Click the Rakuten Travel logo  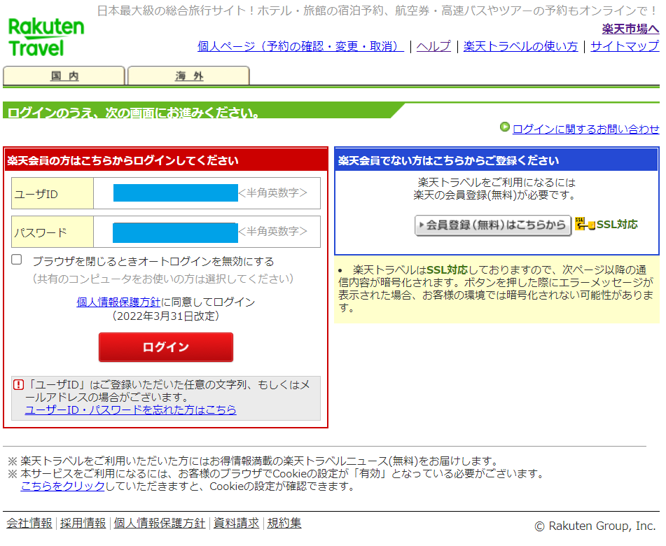pyautogui.click(x=46, y=37)
